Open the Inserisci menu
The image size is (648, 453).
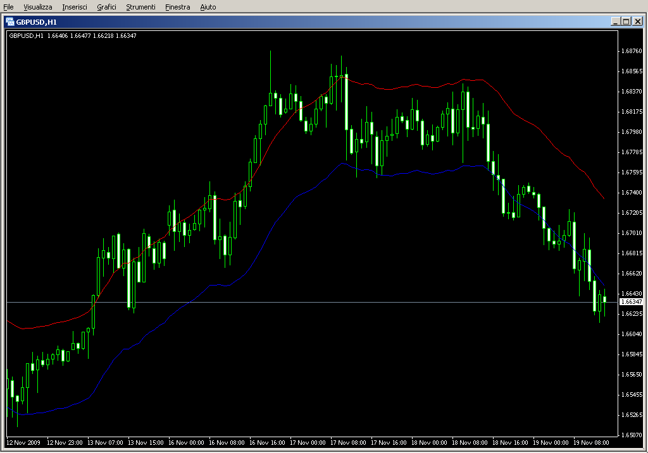tap(75, 7)
